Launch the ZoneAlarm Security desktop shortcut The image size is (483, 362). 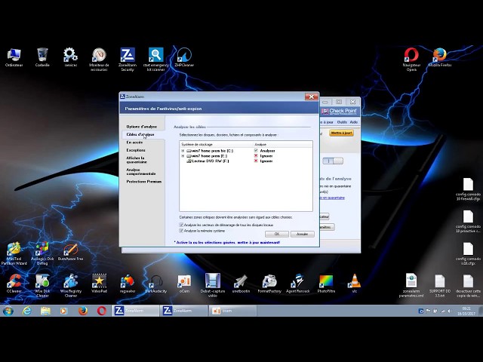pyautogui.click(x=128, y=60)
